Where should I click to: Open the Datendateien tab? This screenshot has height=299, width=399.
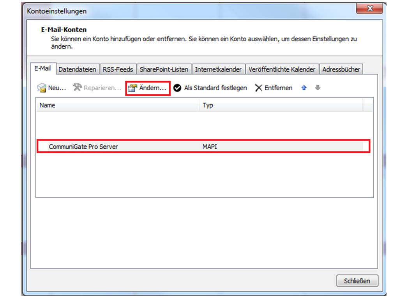[x=77, y=70]
